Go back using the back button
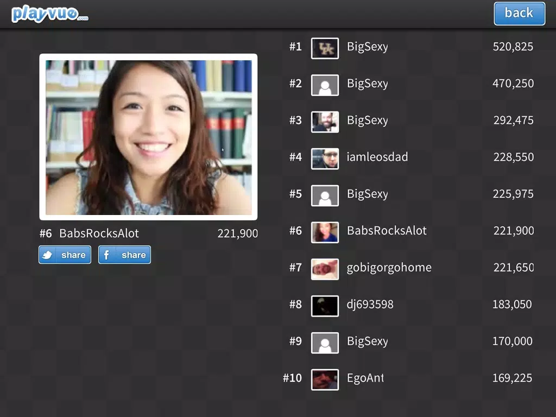Screen dimensions: 556x417 (x=519, y=14)
